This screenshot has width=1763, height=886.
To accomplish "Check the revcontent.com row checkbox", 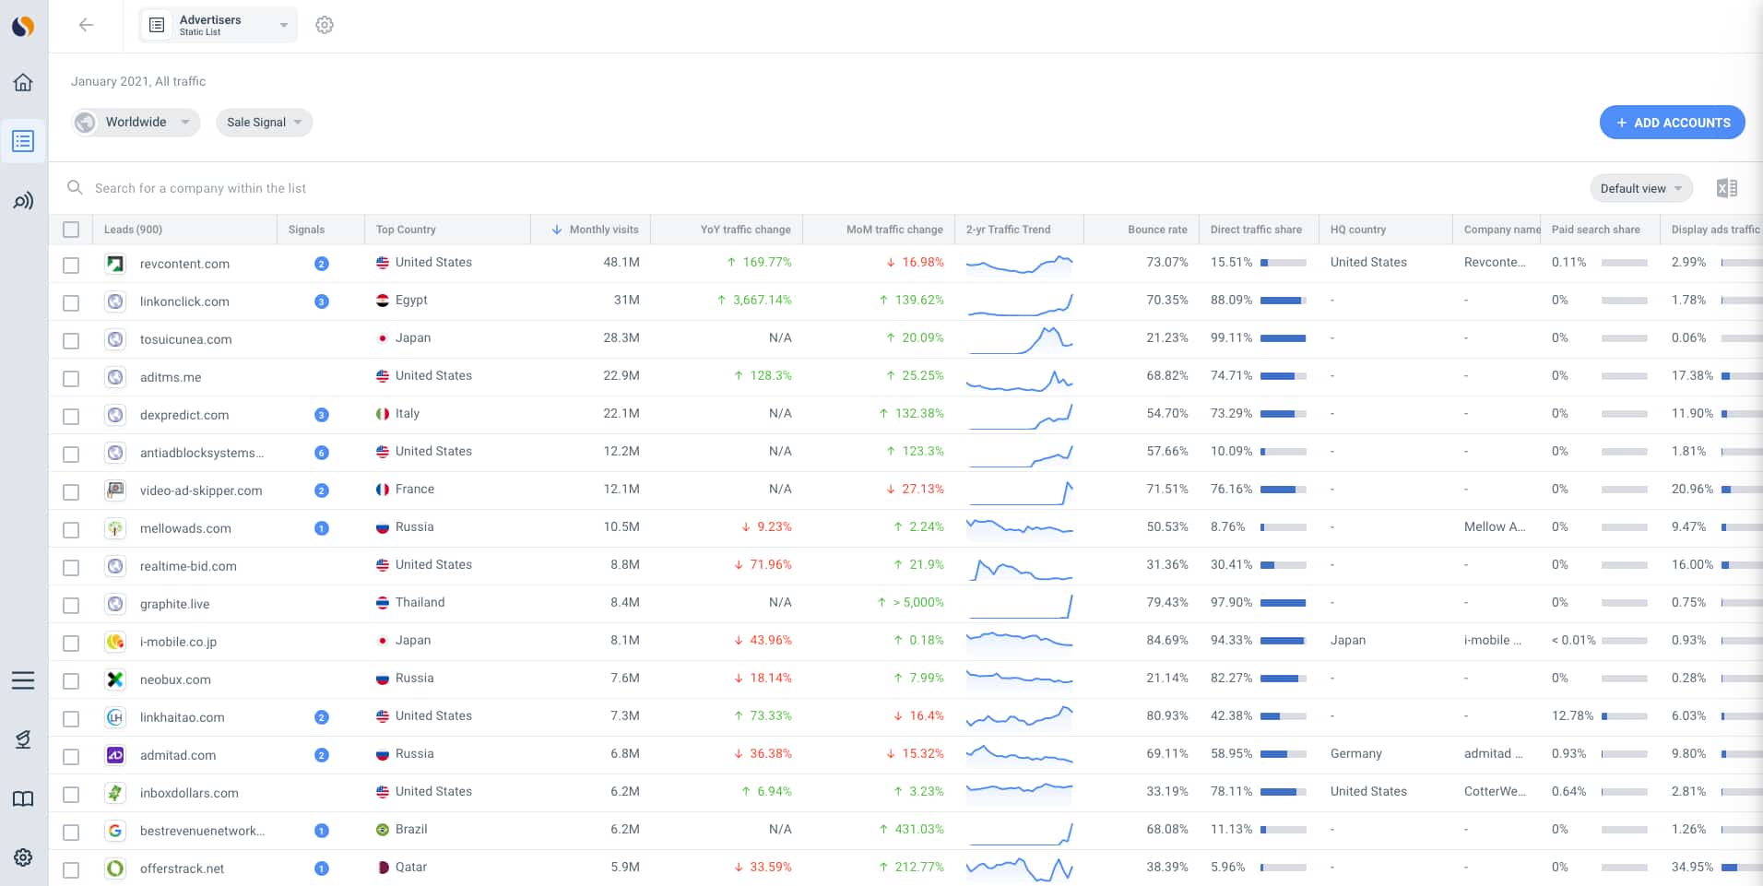I will (x=71, y=265).
